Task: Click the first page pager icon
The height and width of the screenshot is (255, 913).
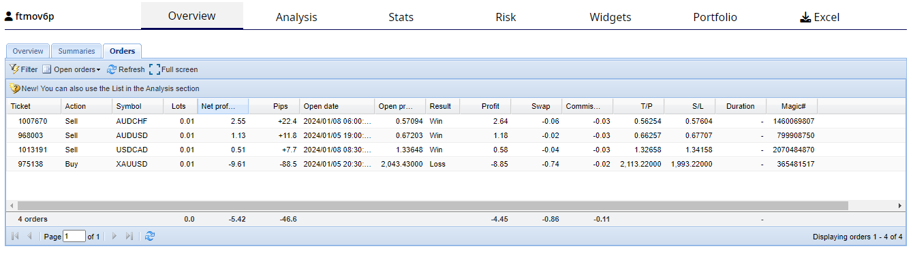Action: pos(15,236)
